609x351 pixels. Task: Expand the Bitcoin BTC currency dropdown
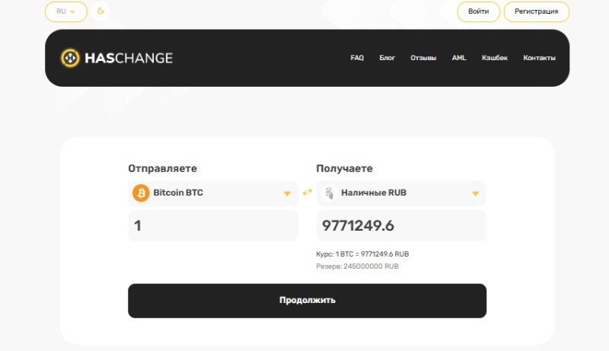pyautogui.click(x=287, y=193)
